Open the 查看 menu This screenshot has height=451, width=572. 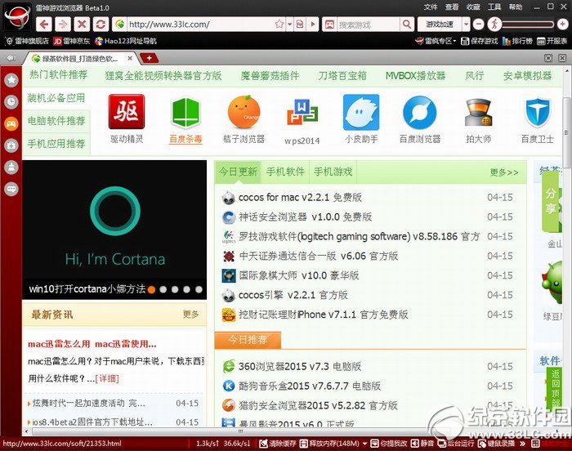pos(452,7)
